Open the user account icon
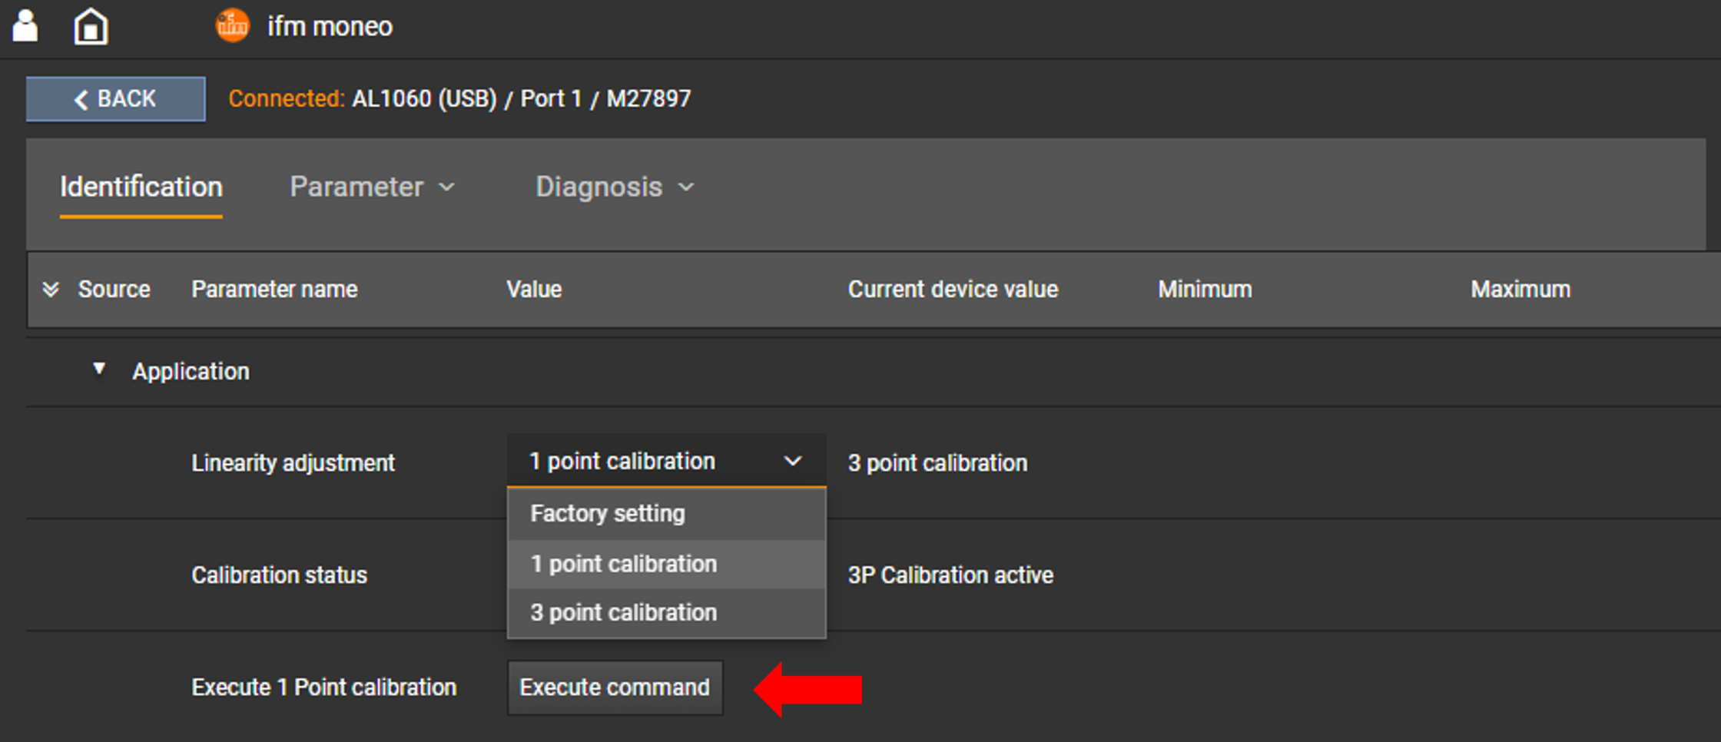1721x742 pixels. 25,25
